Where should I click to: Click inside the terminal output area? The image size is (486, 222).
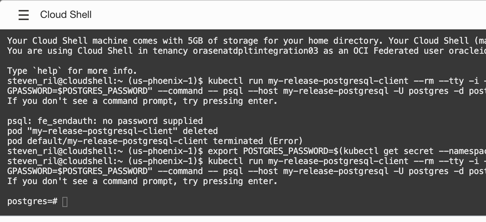243,114
